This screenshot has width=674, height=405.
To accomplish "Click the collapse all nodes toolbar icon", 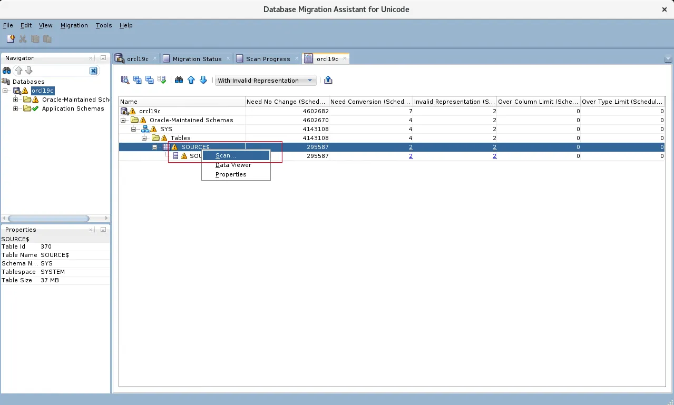I will coord(150,80).
